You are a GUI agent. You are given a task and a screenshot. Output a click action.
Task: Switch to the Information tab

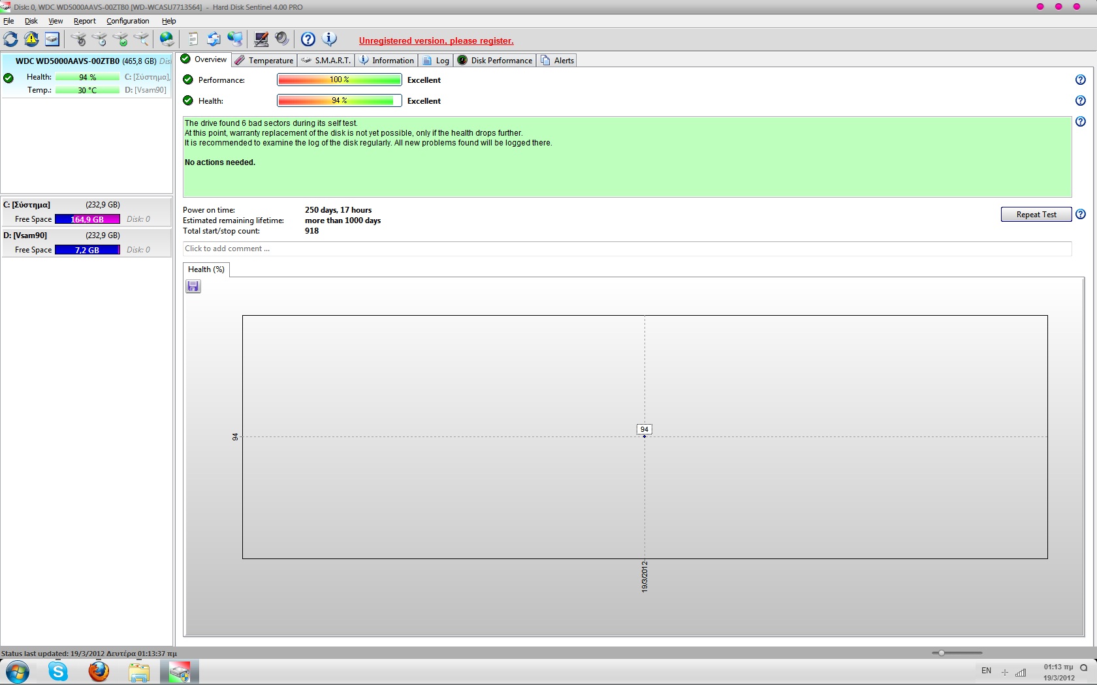[x=387, y=60]
